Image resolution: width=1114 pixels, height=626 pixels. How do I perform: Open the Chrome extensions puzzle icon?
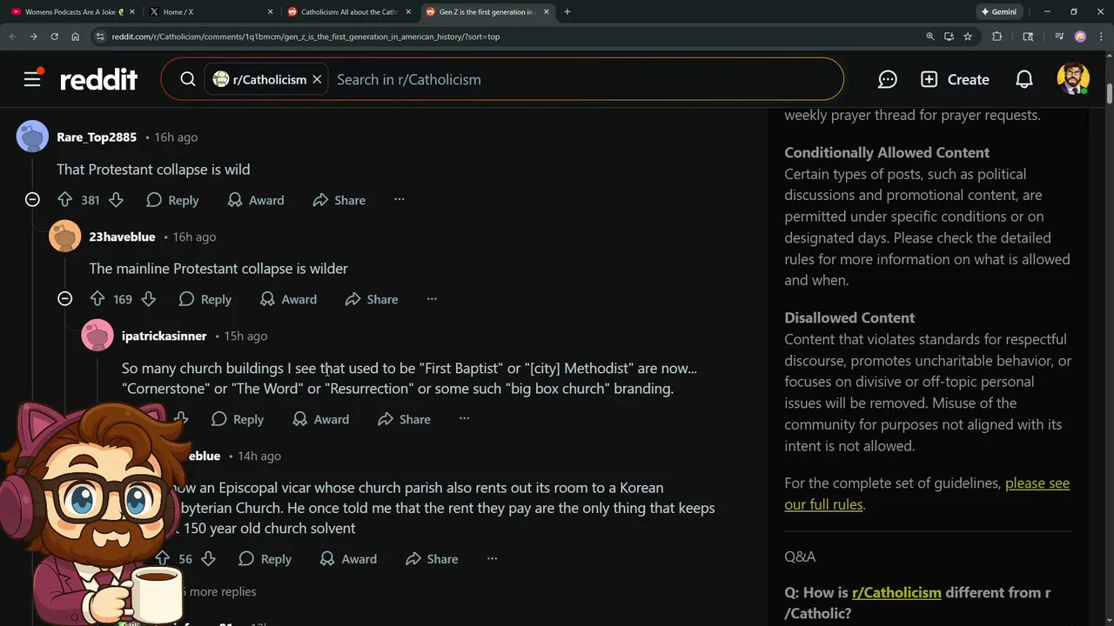[997, 37]
